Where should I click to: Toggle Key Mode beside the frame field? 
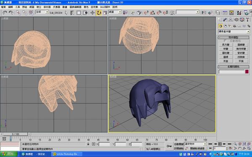tap(210, 148)
